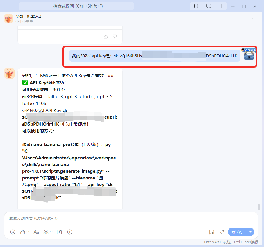264x247 pixels.
Task: Like the bot's previous reply with thumbs up
Action: click(106, 37)
